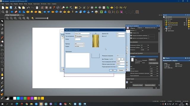
Task: Open File Explorer from the taskbar
Action: (31, 104)
